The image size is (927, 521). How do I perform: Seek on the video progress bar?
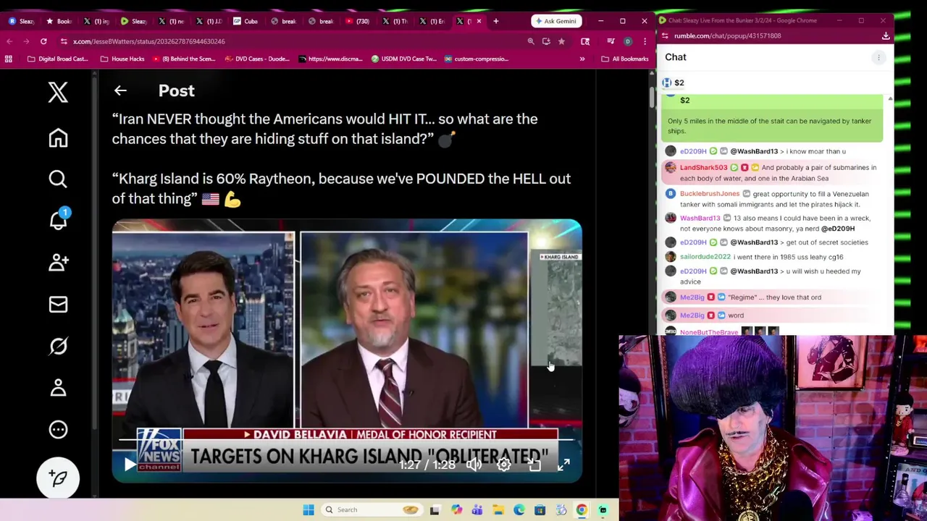[346, 439]
